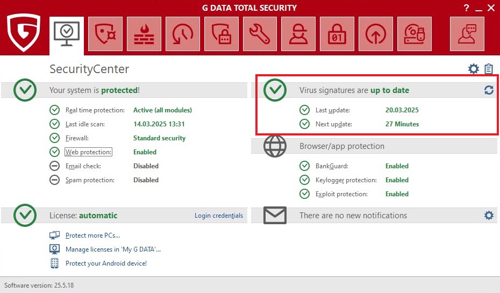Open Login credentials link
500x293 pixels.
(x=219, y=216)
